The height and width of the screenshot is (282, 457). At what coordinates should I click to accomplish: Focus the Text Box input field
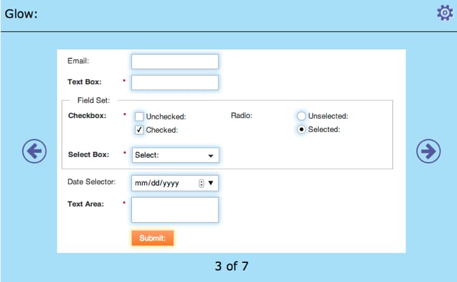tap(175, 83)
